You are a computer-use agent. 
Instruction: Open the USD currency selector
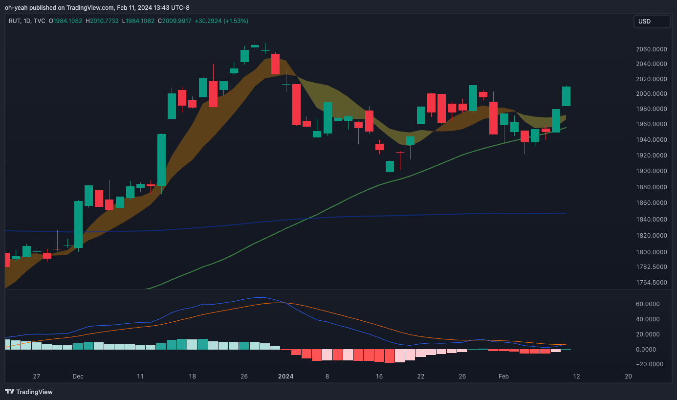tap(652, 22)
